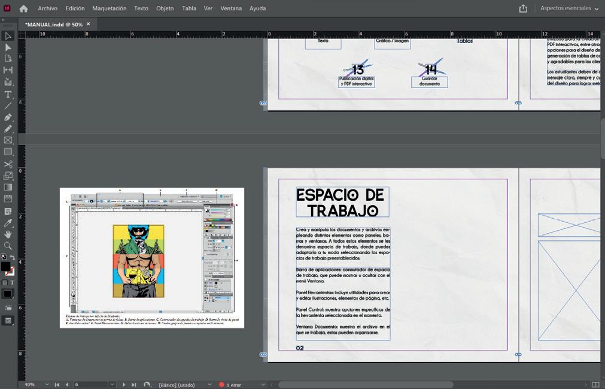Select the Scissors tool
Screen dimensions: 605x389
point(8,165)
